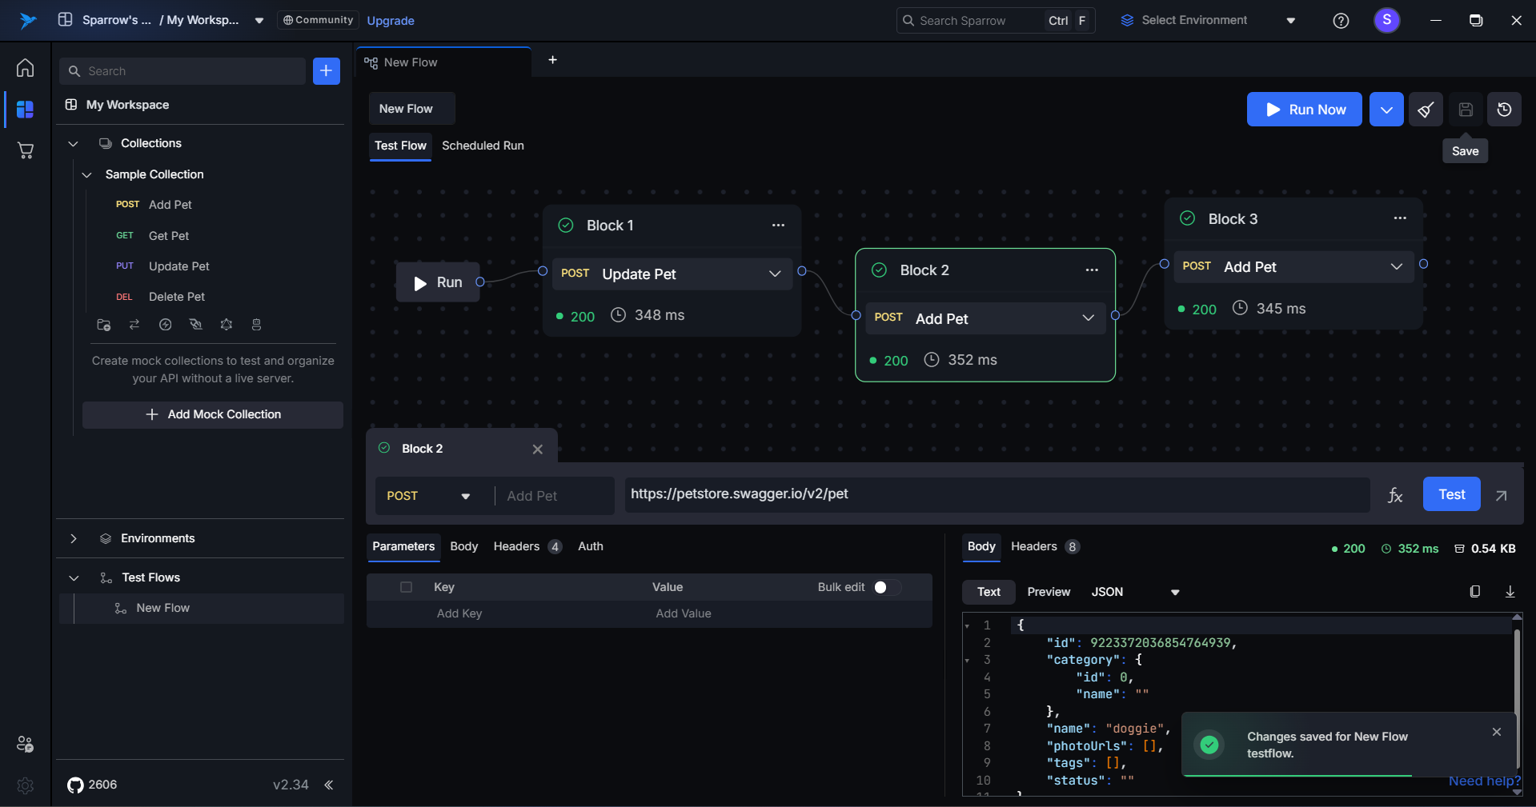
Task: Open the POST method dropdown
Action: point(428,496)
